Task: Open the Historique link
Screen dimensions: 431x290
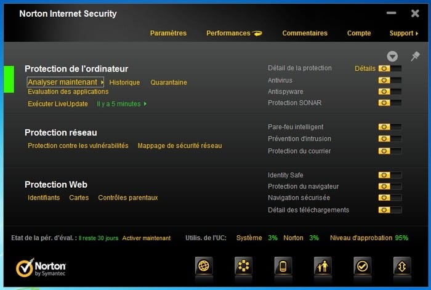Action: coord(124,83)
